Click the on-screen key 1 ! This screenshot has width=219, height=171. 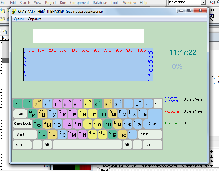(x=27, y=103)
